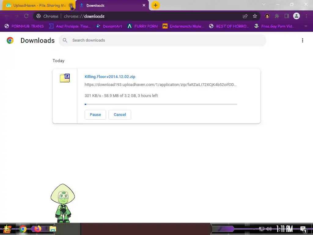Toggle the browser side panel
Image resolution: width=313 pixels, height=235 pixels.
[x=287, y=16]
